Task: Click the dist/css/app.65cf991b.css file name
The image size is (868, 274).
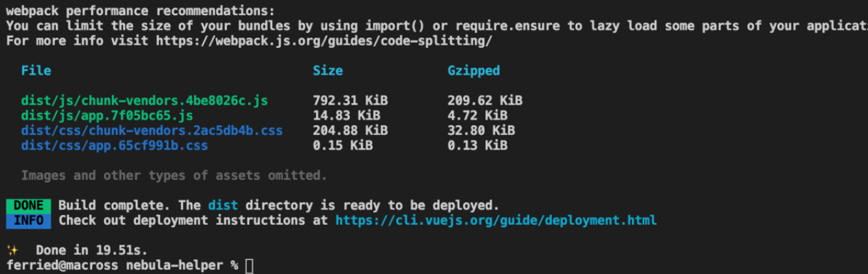Action: coord(114,145)
